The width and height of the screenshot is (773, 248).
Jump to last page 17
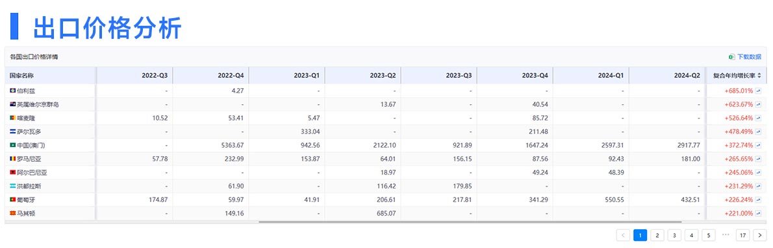(743, 235)
